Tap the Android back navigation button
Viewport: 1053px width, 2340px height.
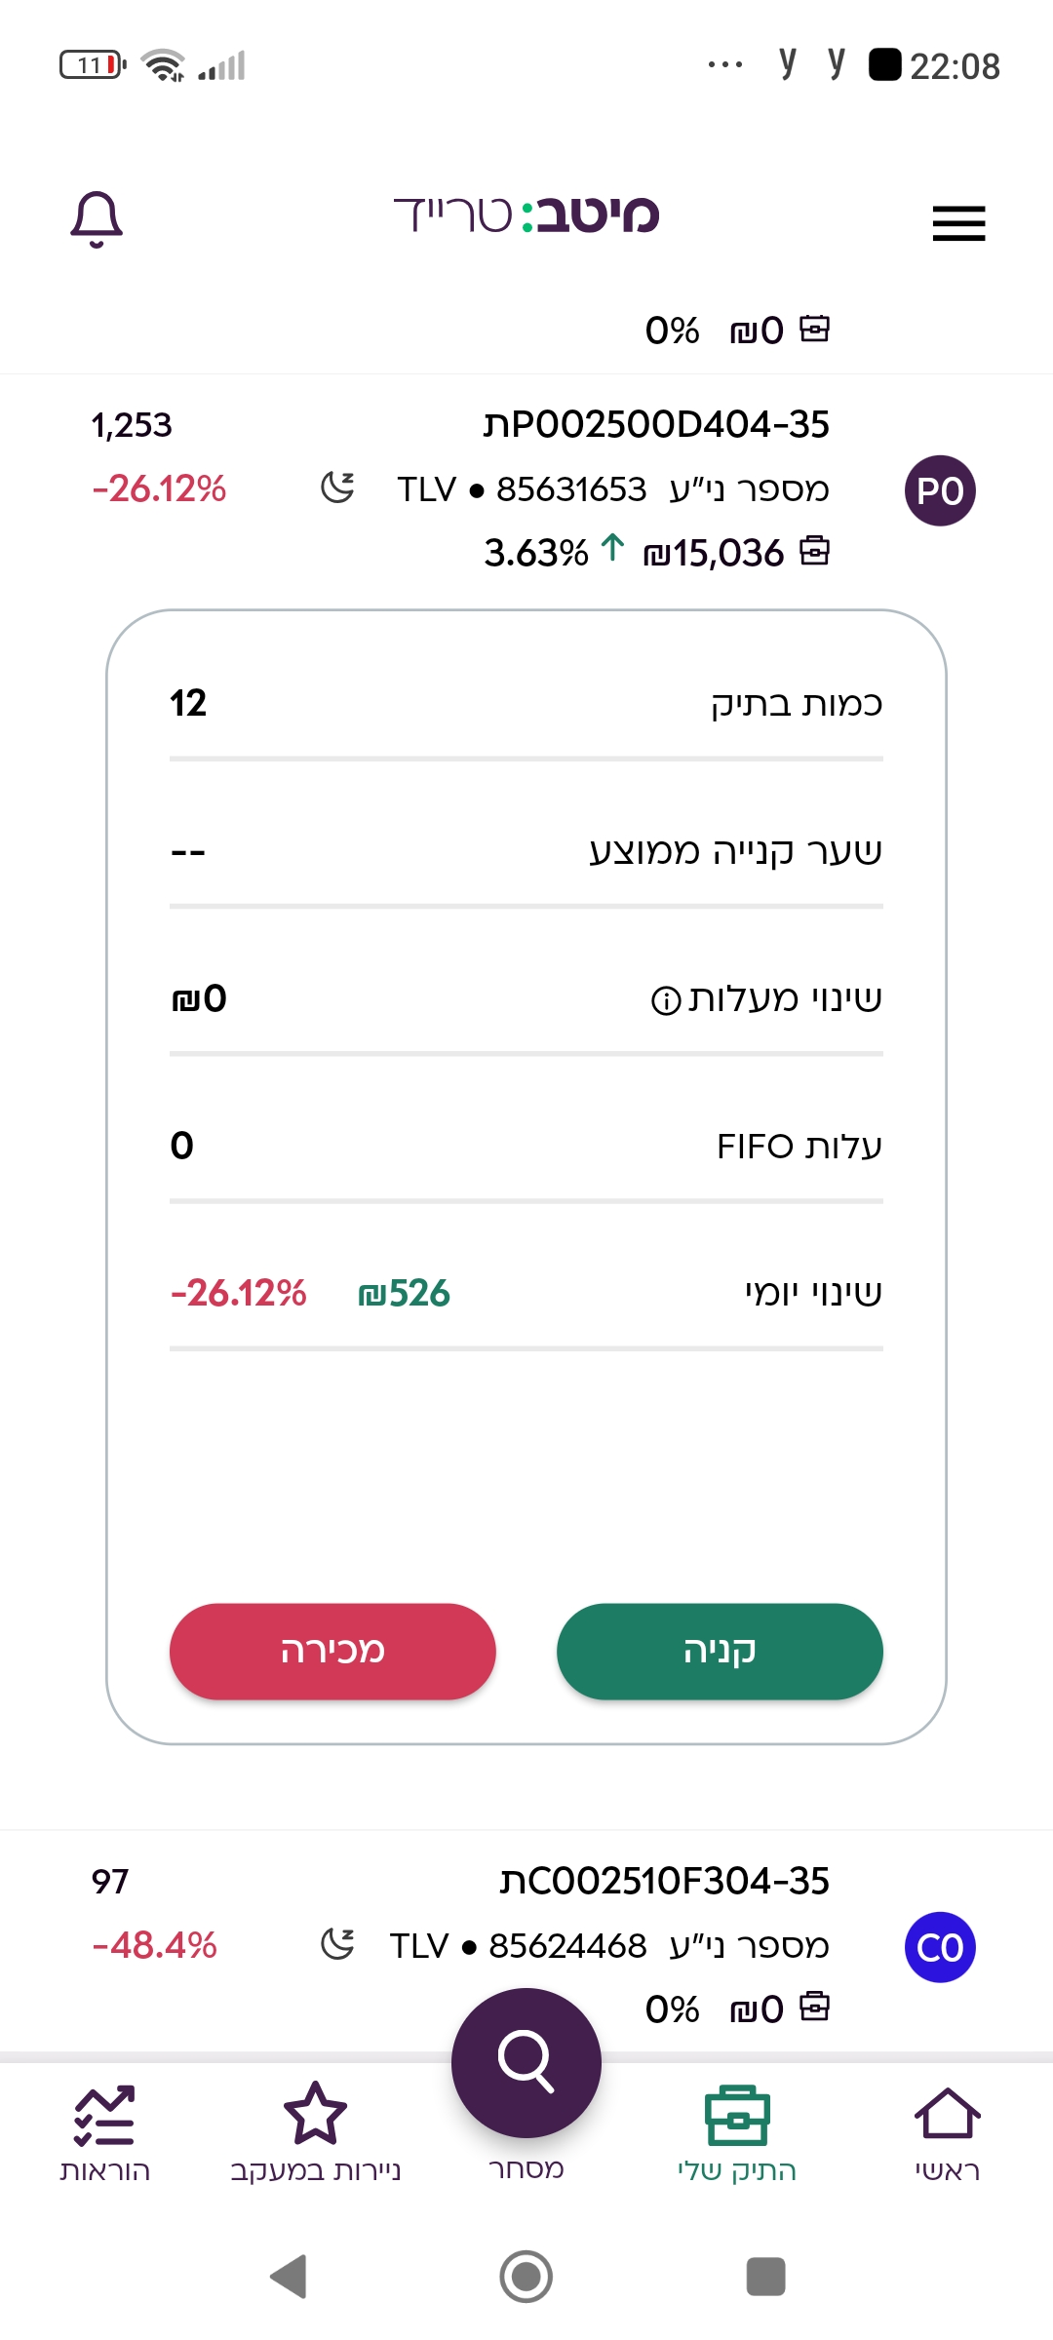(289, 2277)
